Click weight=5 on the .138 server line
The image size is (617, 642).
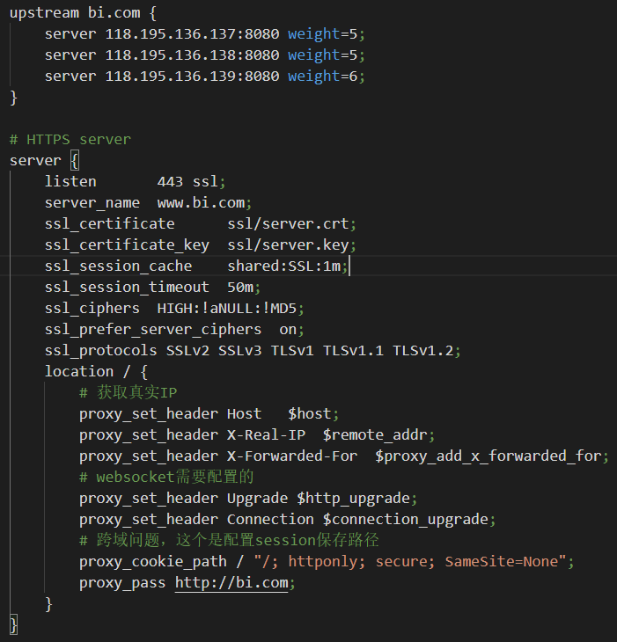tap(322, 55)
